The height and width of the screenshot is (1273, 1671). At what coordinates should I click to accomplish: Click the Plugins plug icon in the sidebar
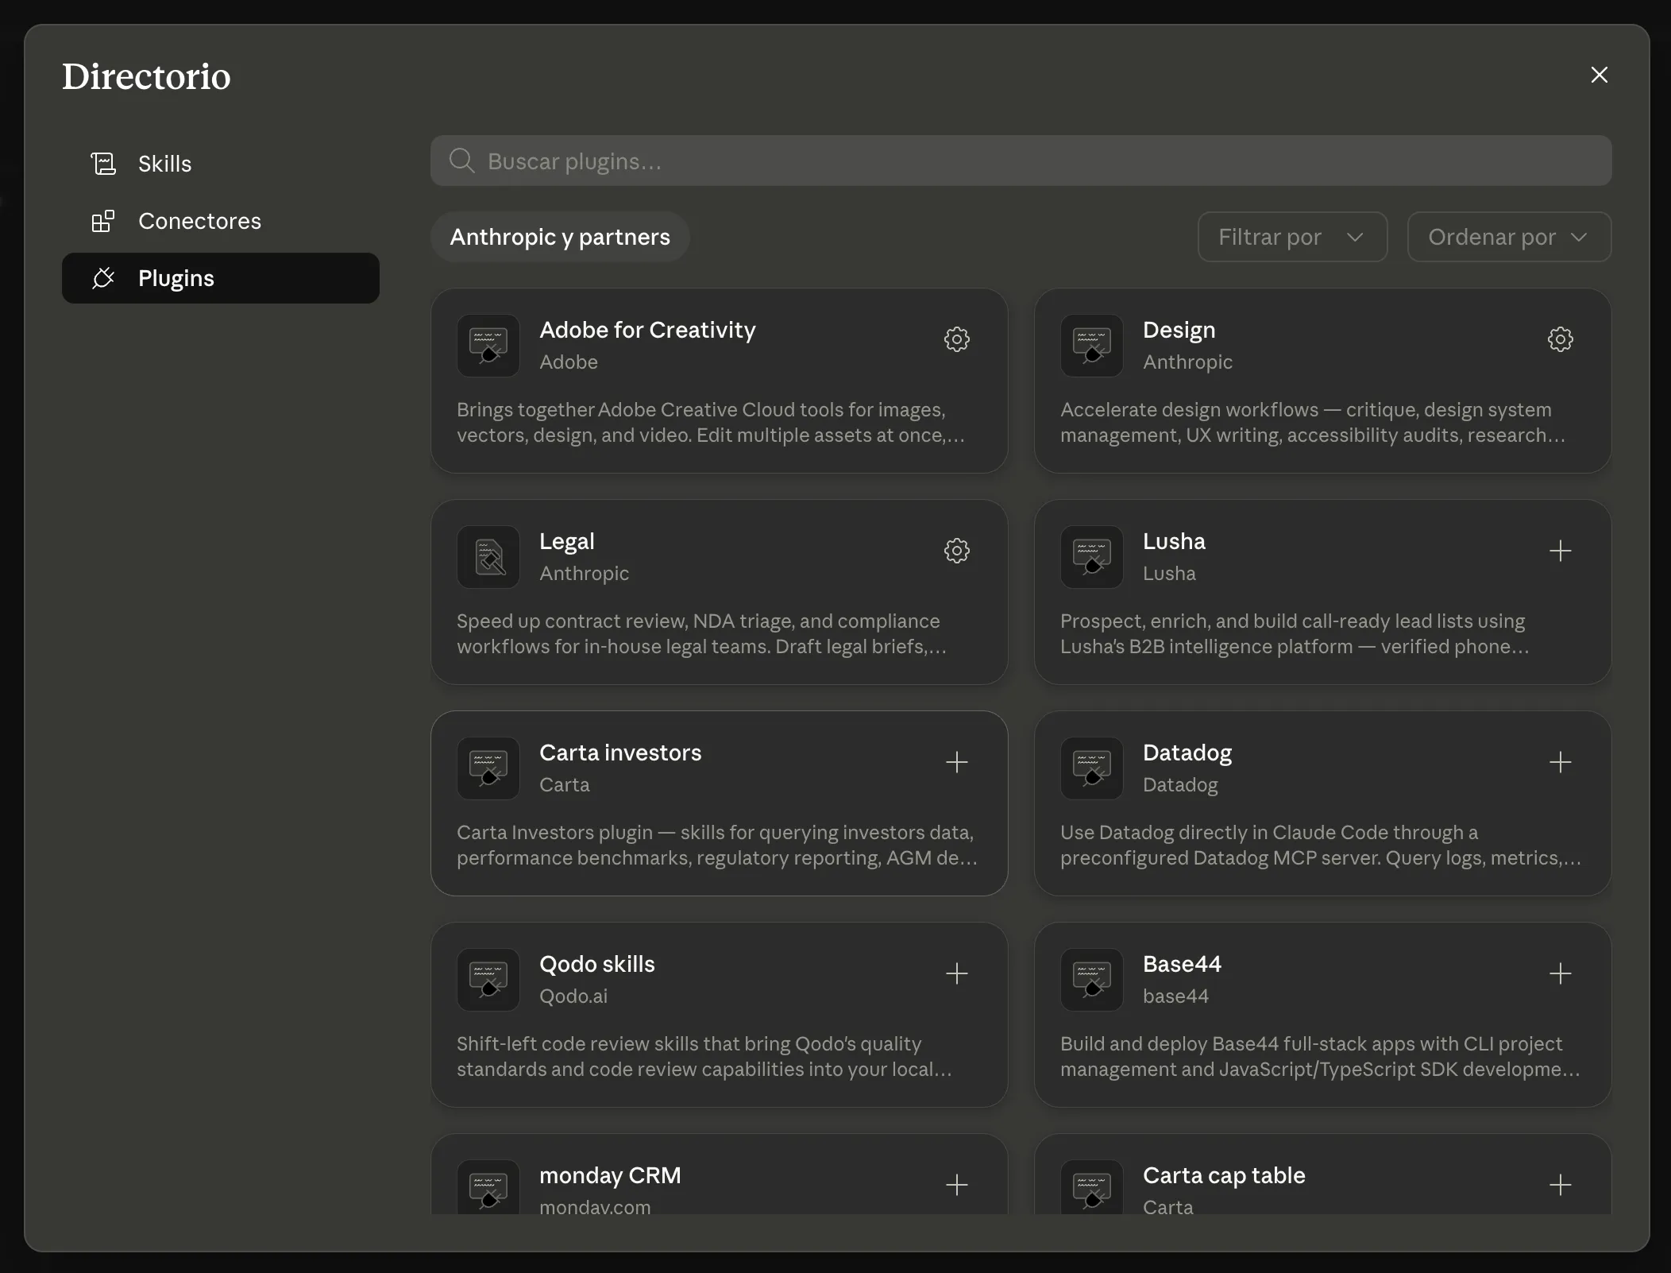pyautogui.click(x=103, y=278)
